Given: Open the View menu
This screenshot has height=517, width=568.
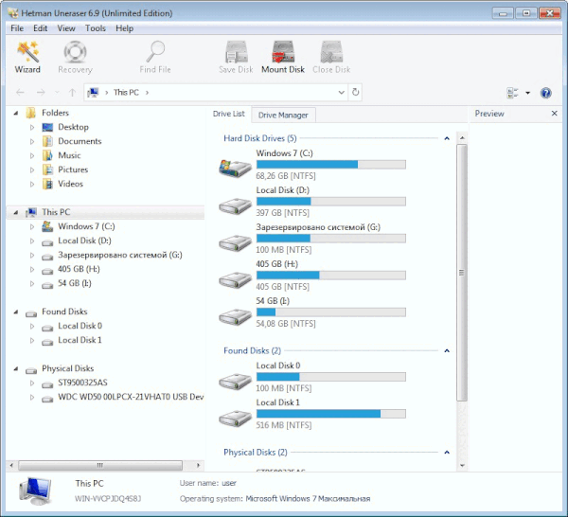Looking at the screenshot, I should [66, 28].
